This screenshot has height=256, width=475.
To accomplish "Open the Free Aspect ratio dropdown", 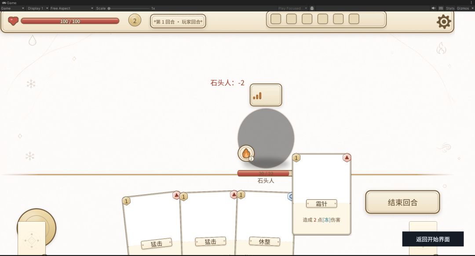I will point(72,8).
